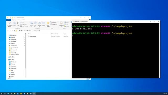Click Edit in the Open group
Image resolution: width=168 pixels, height=95 pixels.
point(66,24)
